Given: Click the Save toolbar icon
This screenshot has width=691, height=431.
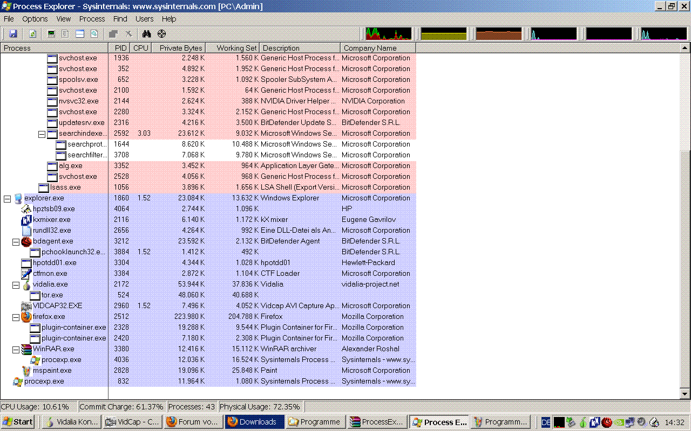Looking at the screenshot, I should [12, 34].
